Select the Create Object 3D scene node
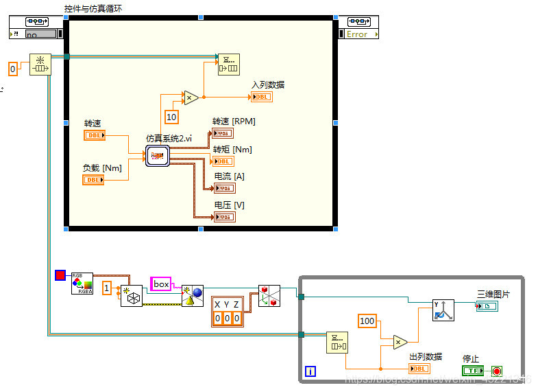 click(193, 296)
